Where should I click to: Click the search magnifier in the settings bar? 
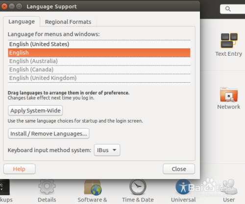pos(228,9)
